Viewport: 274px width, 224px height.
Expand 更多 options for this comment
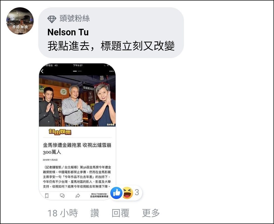coord(151,213)
